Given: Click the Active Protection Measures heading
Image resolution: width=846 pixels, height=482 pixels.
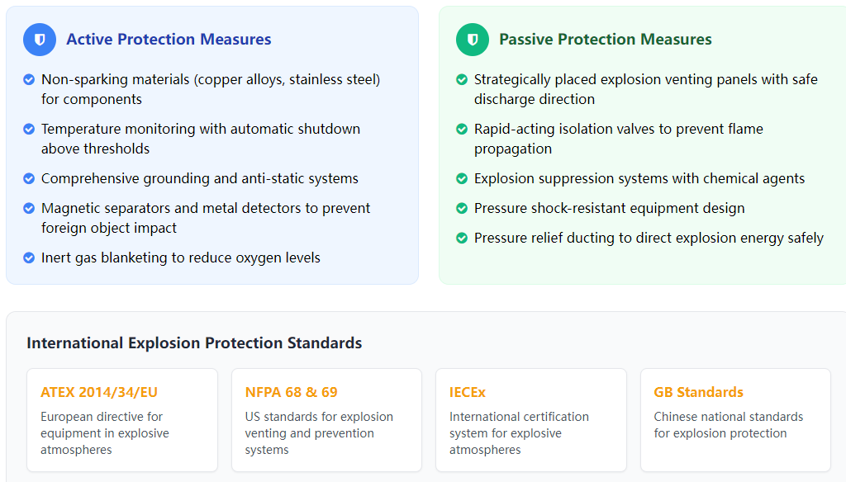Looking at the screenshot, I should tap(169, 40).
